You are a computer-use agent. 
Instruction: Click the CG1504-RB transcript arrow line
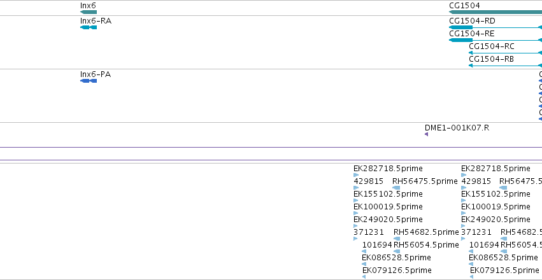coord(505,66)
